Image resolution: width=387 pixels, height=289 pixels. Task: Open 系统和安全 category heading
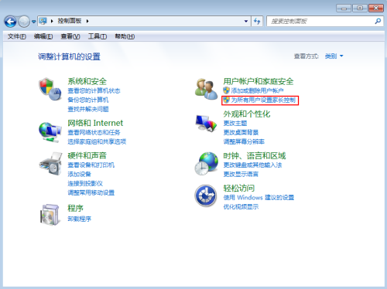click(x=87, y=81)
